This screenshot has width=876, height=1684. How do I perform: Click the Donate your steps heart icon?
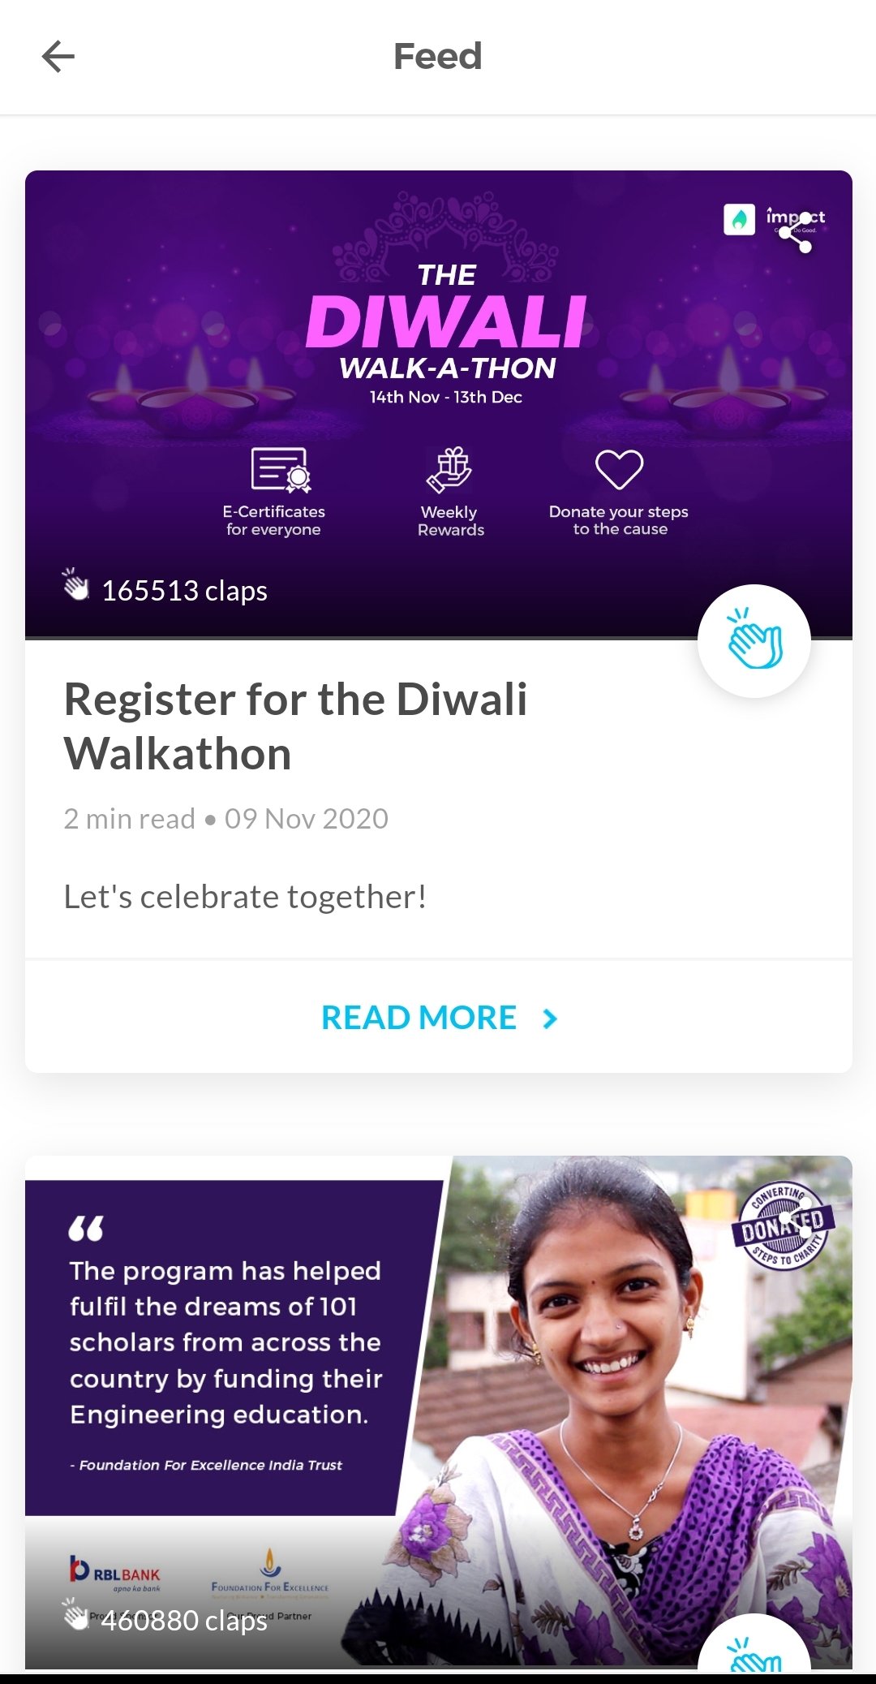tap(619, 470)
